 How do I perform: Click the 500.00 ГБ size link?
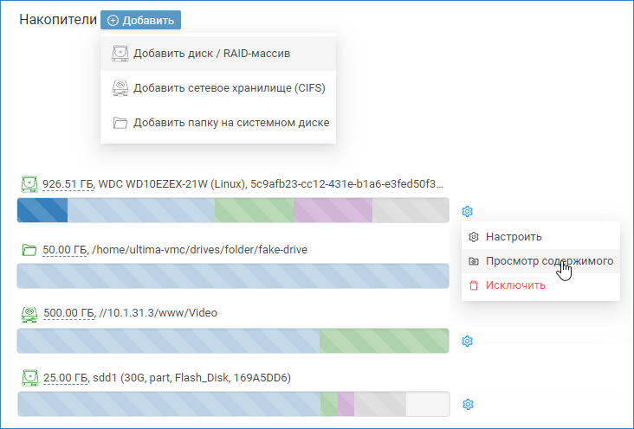click(68, 312)
